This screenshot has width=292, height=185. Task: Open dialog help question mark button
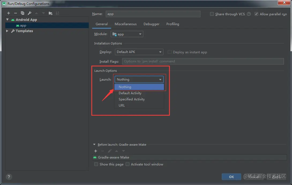[9, 177]
